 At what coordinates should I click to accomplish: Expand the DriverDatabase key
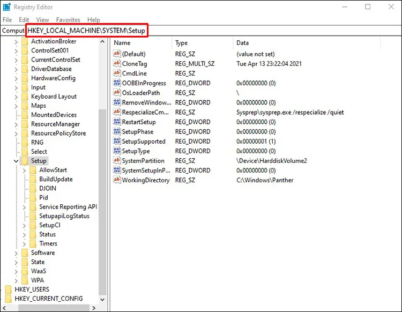click(x=16, y=69)
